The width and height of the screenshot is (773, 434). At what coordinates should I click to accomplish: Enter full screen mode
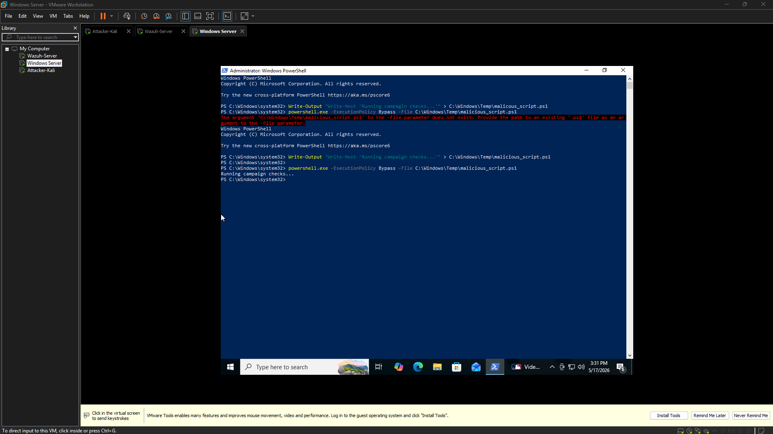[210, 16]
